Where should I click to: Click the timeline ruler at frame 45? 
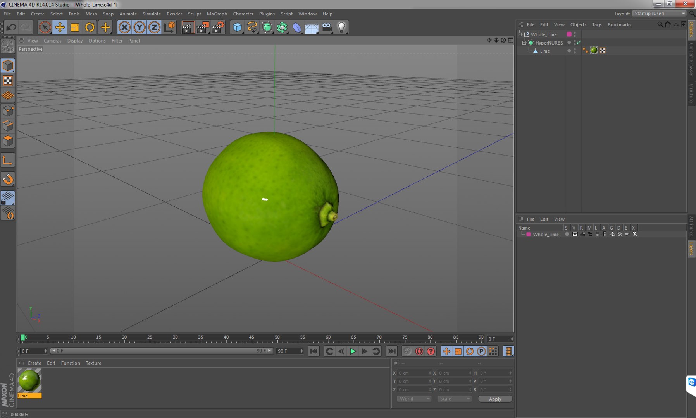(252, 338)
